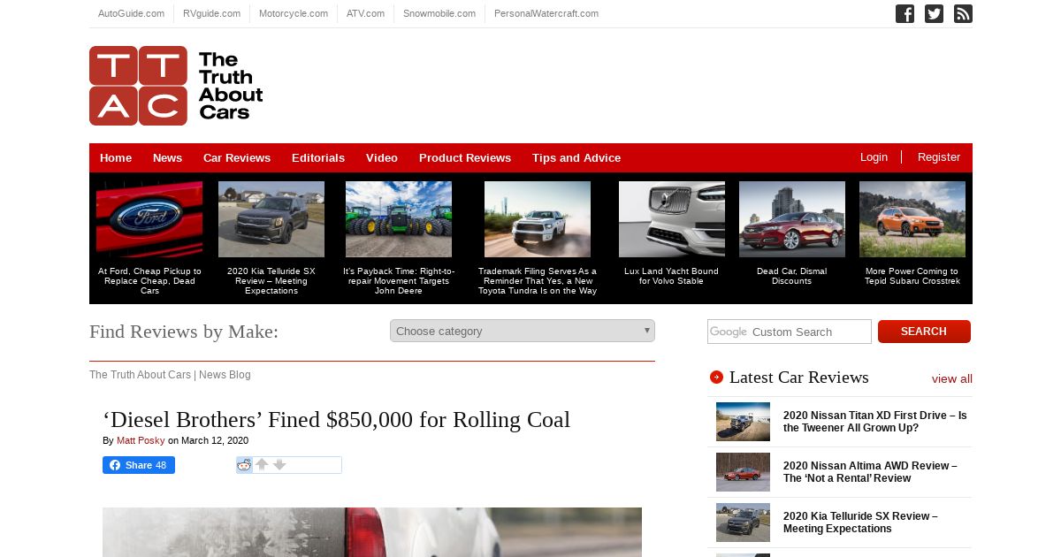Click 'view all' car reviews link

[x=952, y=378]
